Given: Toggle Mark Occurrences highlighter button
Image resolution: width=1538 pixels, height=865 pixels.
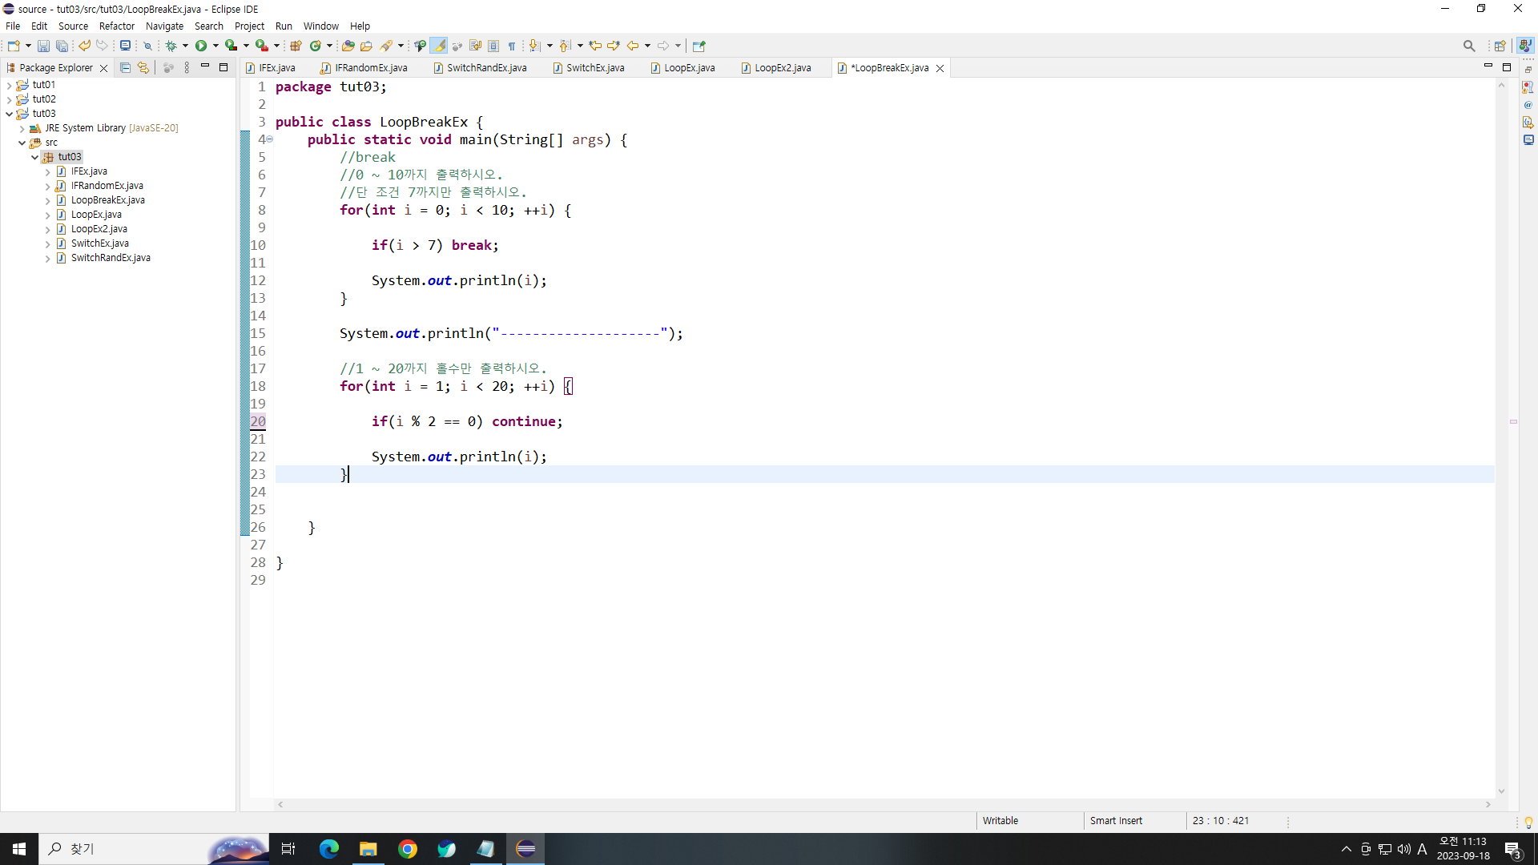Looking at the screenshot, I should 439,46.
